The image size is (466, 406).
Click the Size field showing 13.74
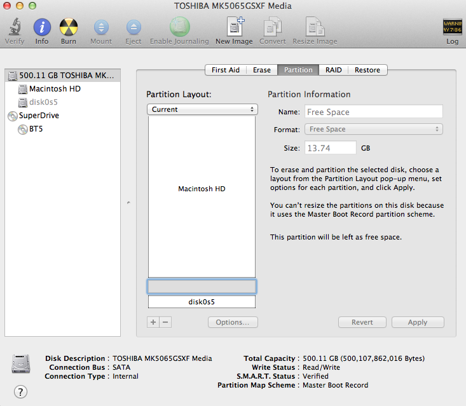[331, 148]
